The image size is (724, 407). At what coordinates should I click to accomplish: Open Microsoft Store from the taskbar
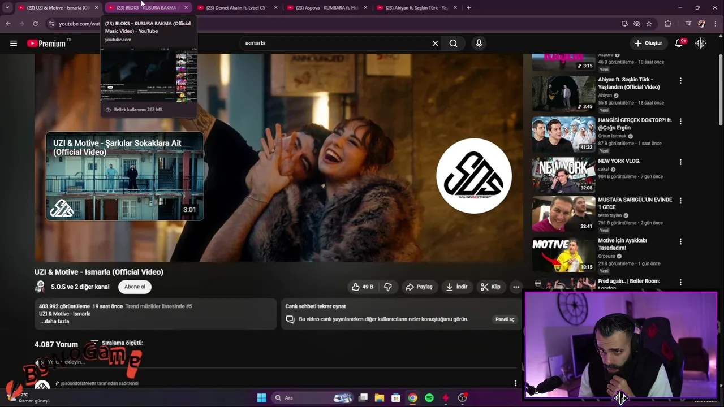pos(396,398)
